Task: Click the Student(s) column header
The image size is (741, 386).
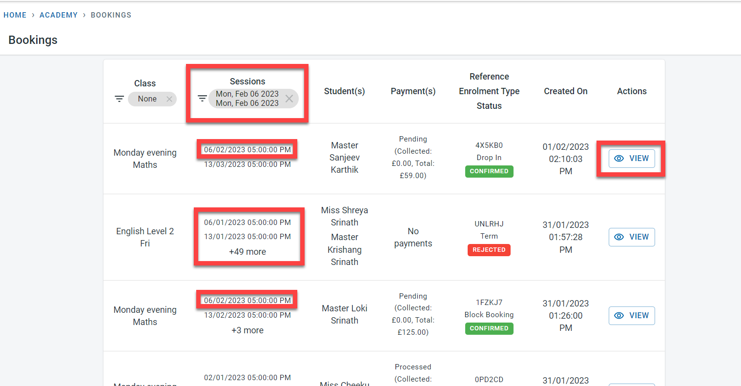Action: [x=345, y=91]
